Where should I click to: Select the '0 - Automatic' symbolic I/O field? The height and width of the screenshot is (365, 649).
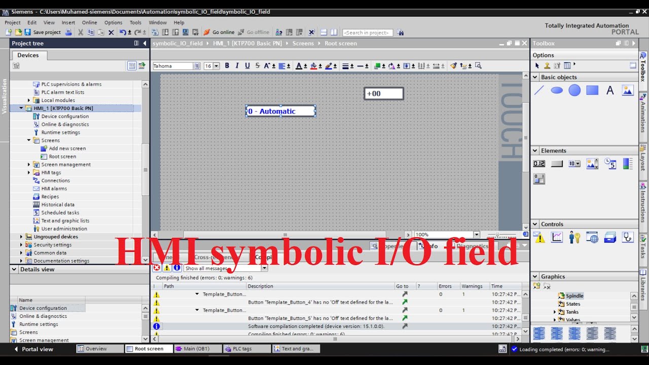click(281, 111)
